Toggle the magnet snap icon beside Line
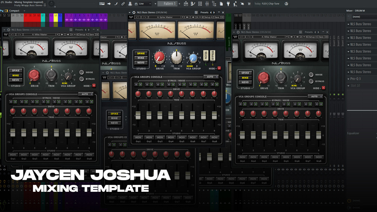This screenshot has width=377, height=212. tap(136, 4)
